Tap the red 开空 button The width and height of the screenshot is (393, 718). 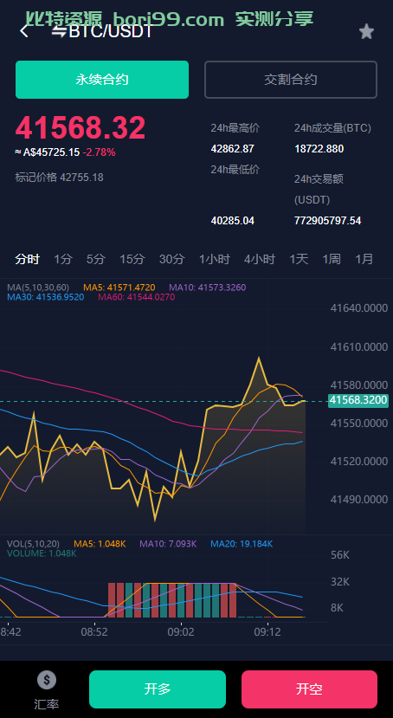pos(309,689)
